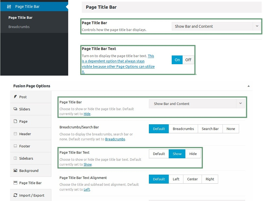Switch to the Sliders tab
This screenshot has width=263, height=201.
point(31,109)
